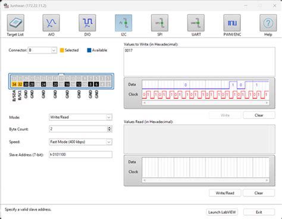Click black ground pin 12
Viewport: 282px width, 219px height.
[x=79, y=85]
